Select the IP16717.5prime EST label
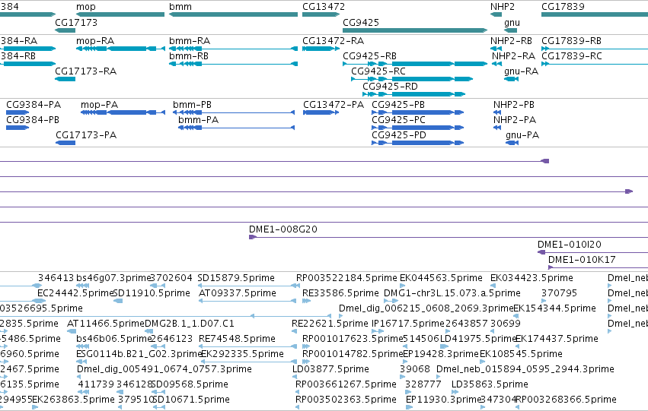648x411 pixels. [408, 324]
